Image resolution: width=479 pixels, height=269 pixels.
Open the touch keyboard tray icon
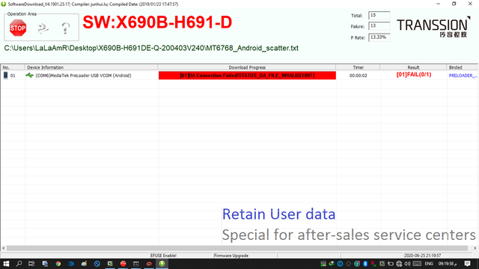point(417,264)
